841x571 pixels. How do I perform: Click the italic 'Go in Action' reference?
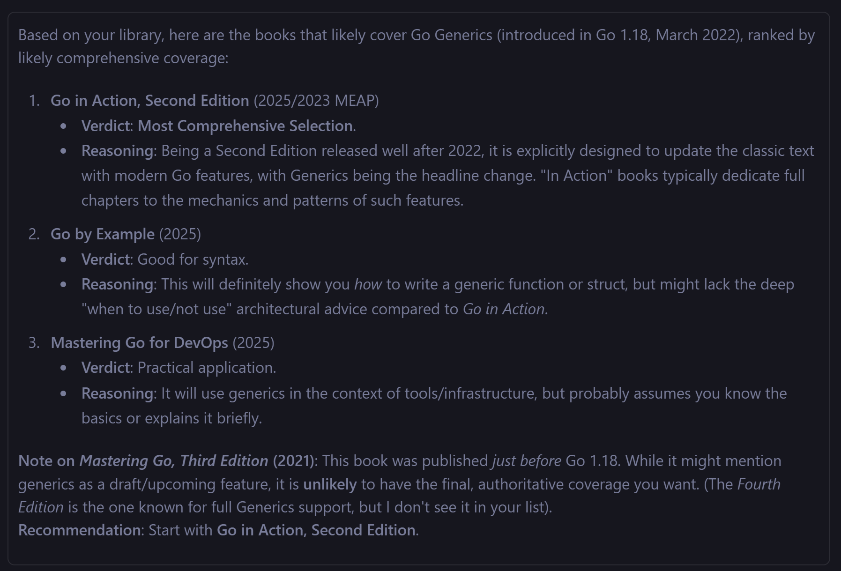504,309
